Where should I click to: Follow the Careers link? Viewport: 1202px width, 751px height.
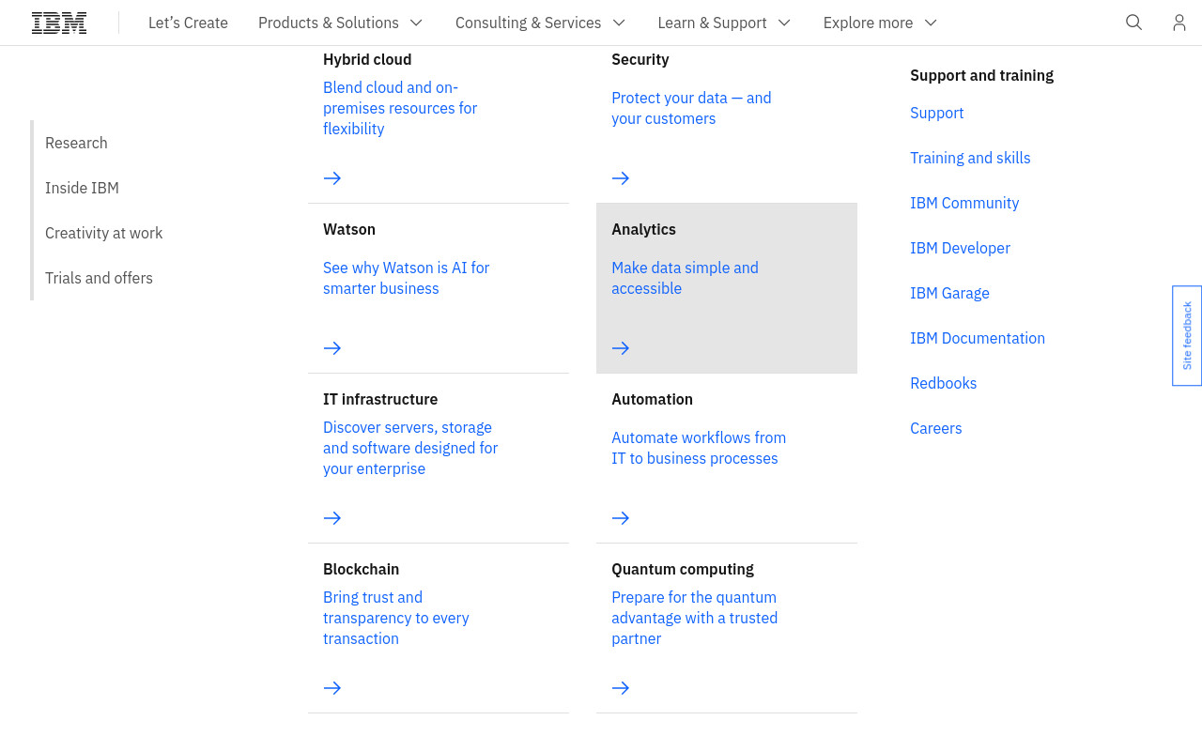coord(936,428)
